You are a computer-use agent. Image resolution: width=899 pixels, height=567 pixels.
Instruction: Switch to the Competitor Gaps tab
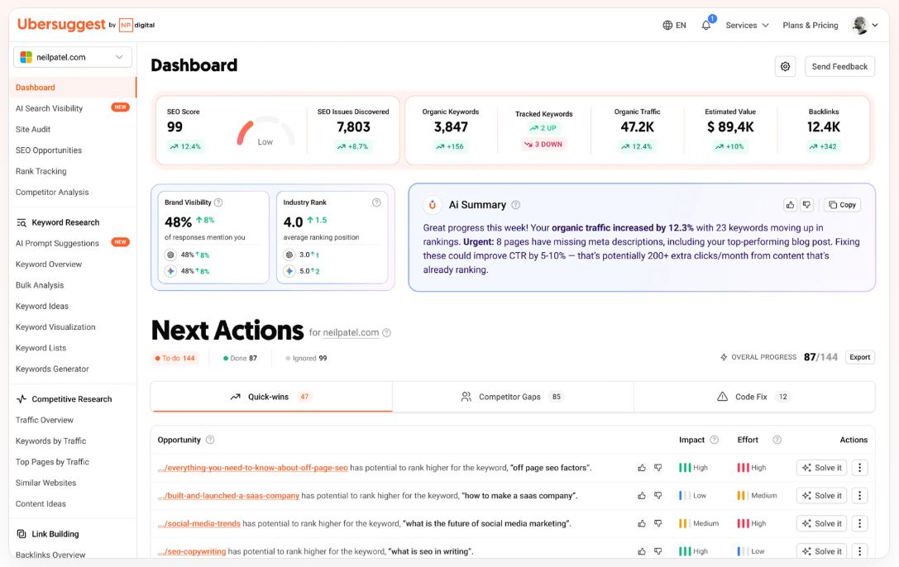[x=513, y=397]
